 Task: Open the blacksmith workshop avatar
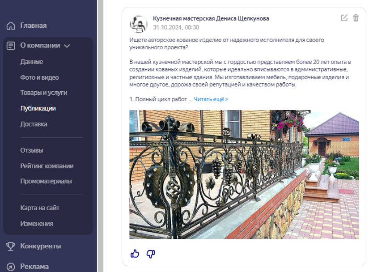point(139,24)
